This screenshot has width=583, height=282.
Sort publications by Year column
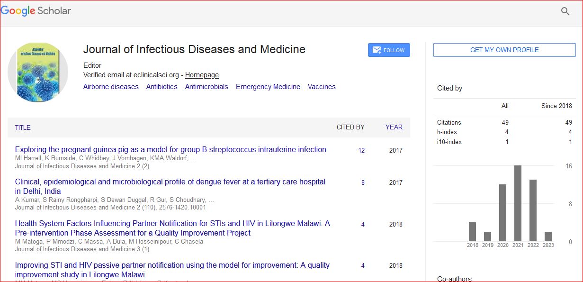pos(394,127)
